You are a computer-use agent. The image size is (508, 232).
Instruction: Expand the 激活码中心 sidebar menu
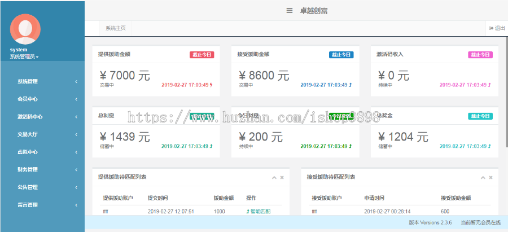pos(42,117)
